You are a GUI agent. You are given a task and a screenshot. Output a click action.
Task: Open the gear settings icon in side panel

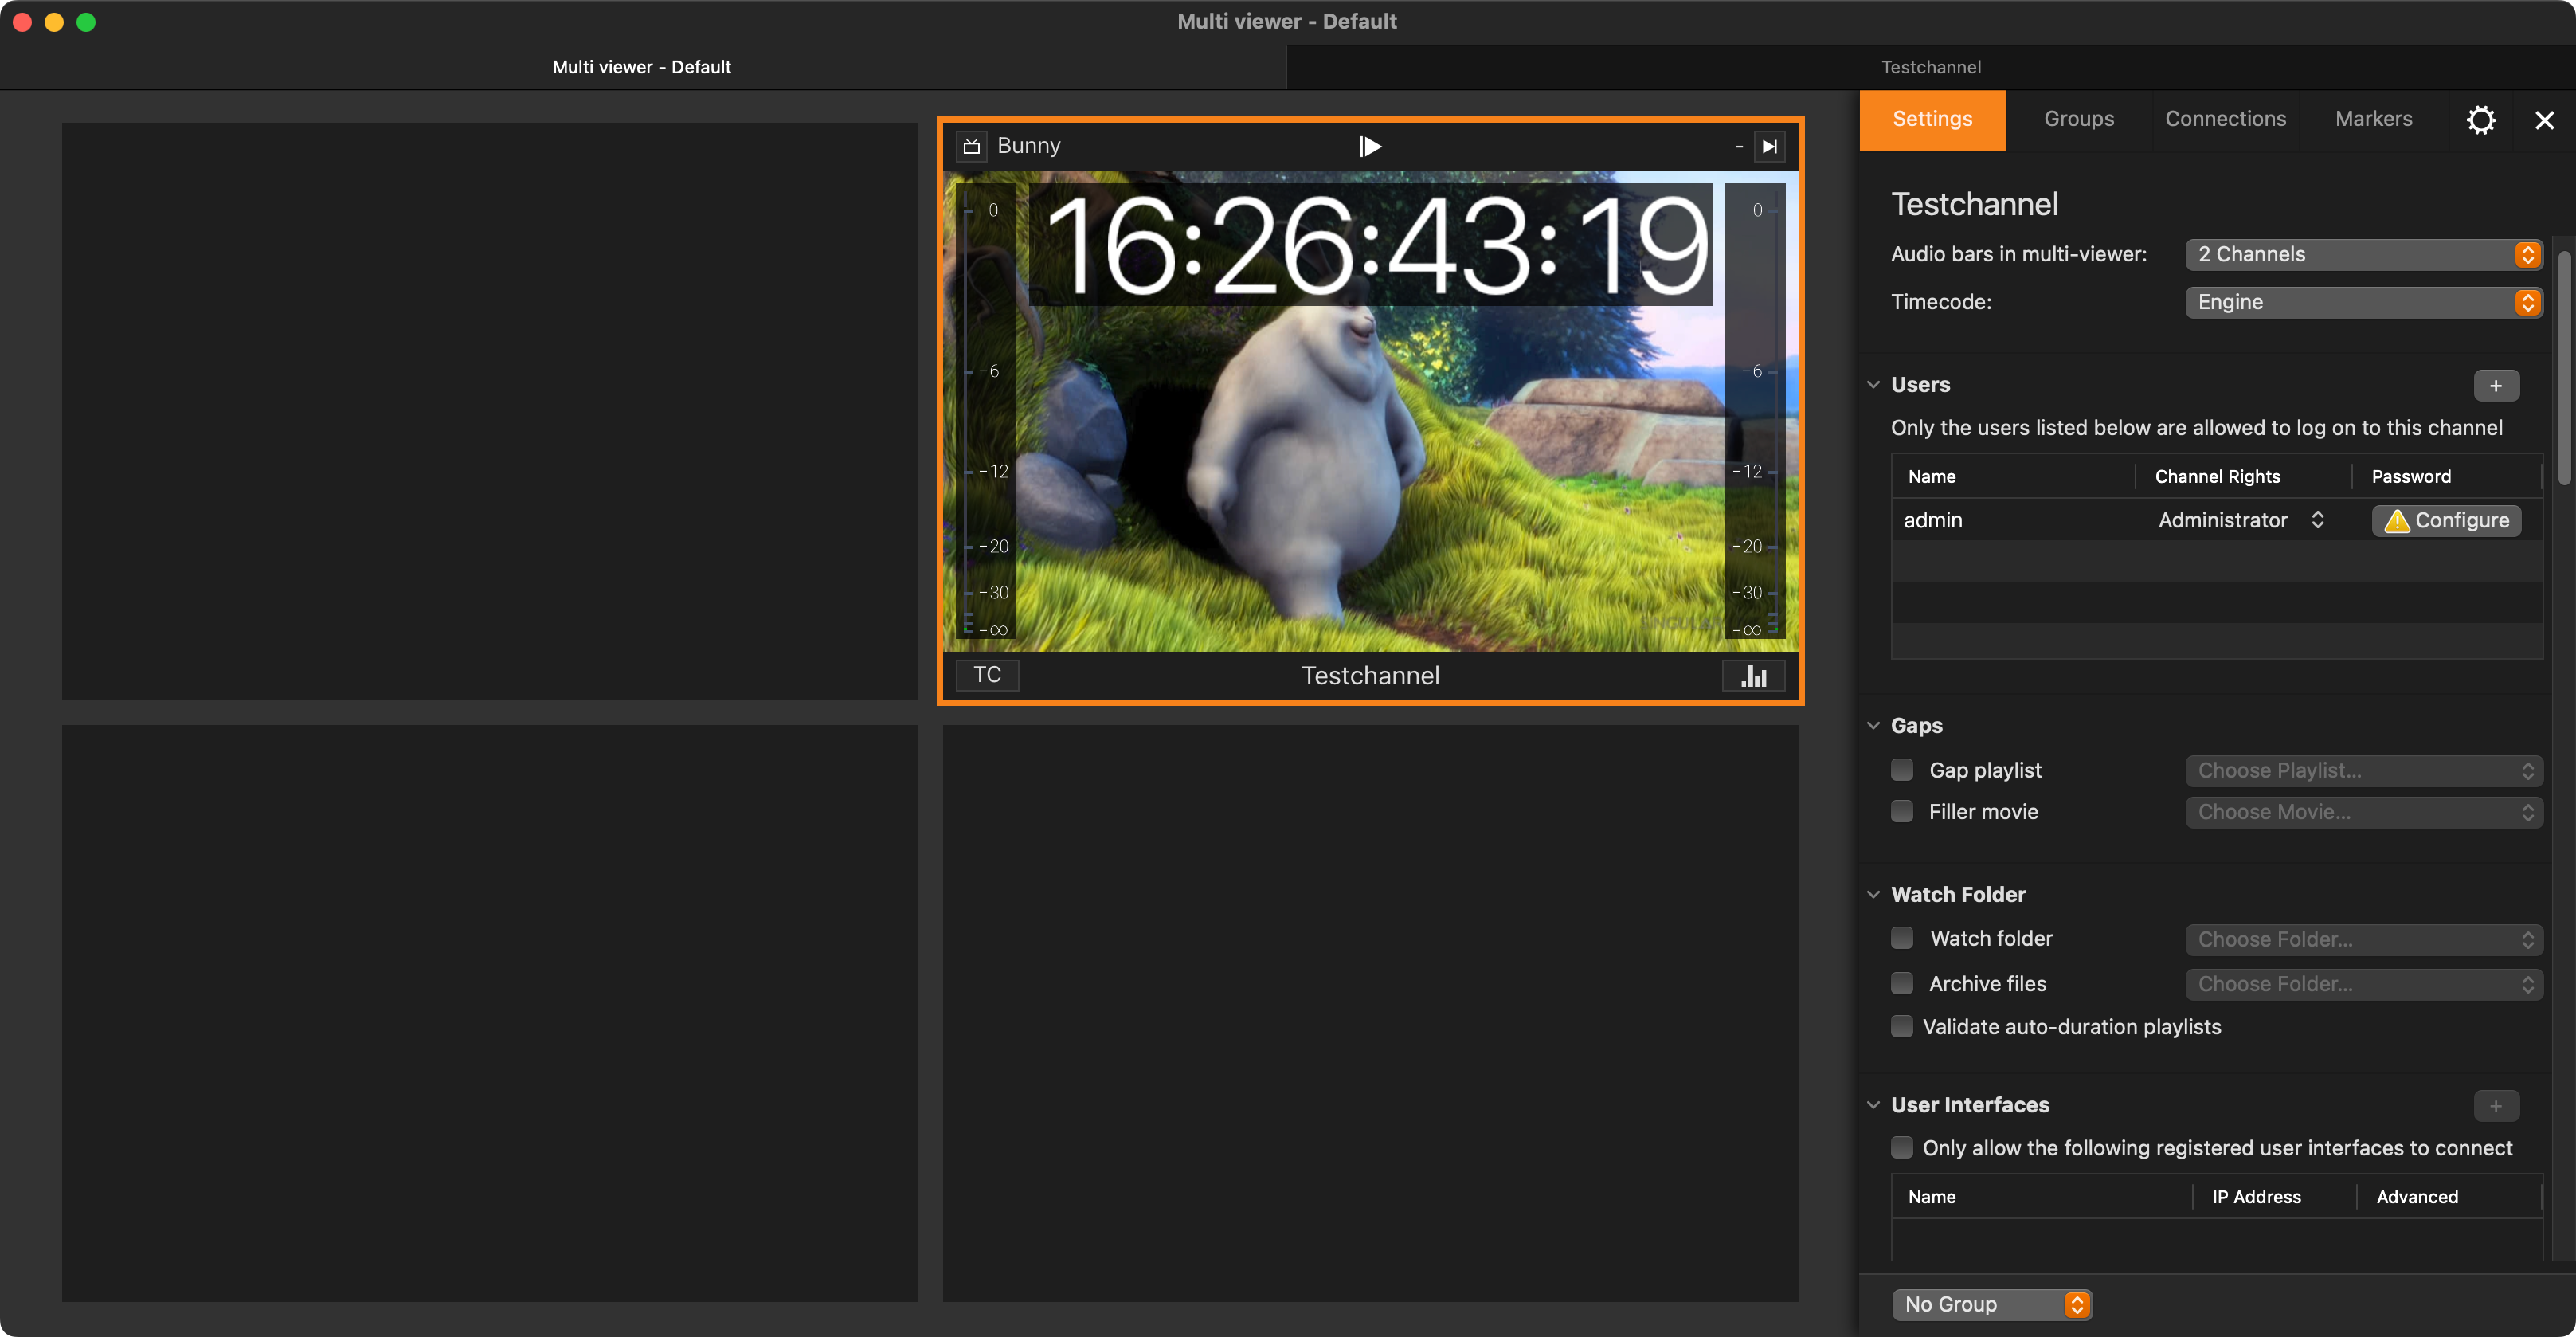[x=2480, y=120]
